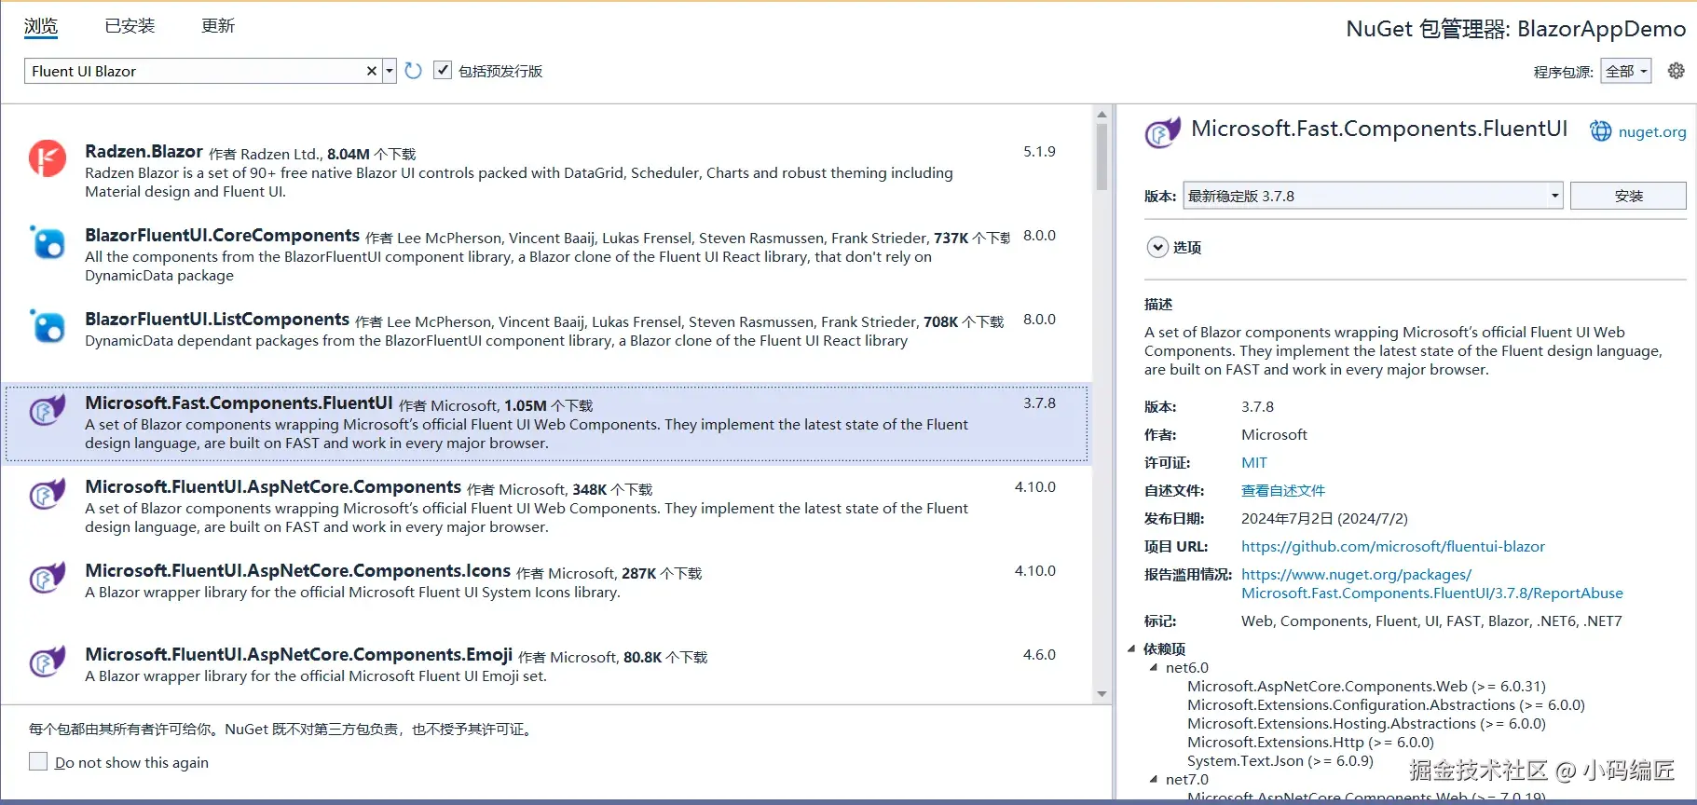Expand the 选项 (Options) section

1157,247
